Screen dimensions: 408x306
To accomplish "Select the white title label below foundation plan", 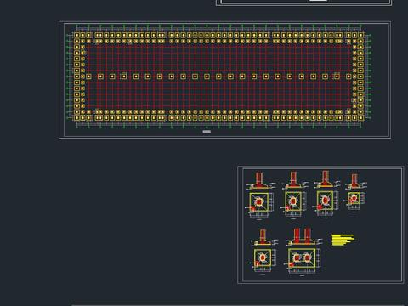I will pos(207,132).
